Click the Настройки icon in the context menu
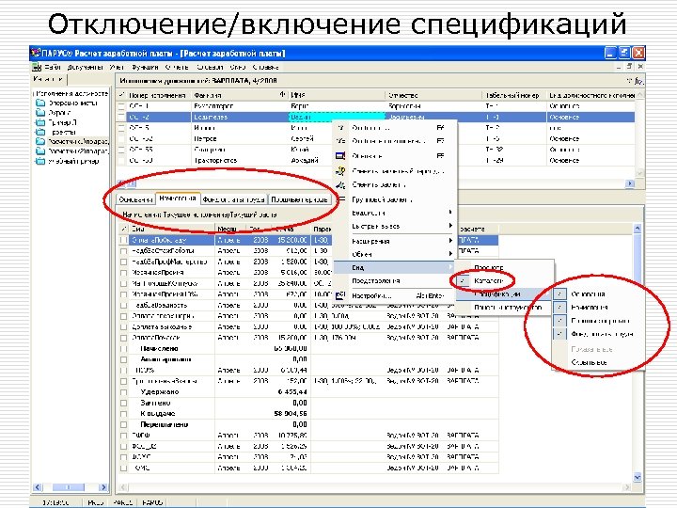Viewport: 677px width, 508px height. click(x=340, y=296)
